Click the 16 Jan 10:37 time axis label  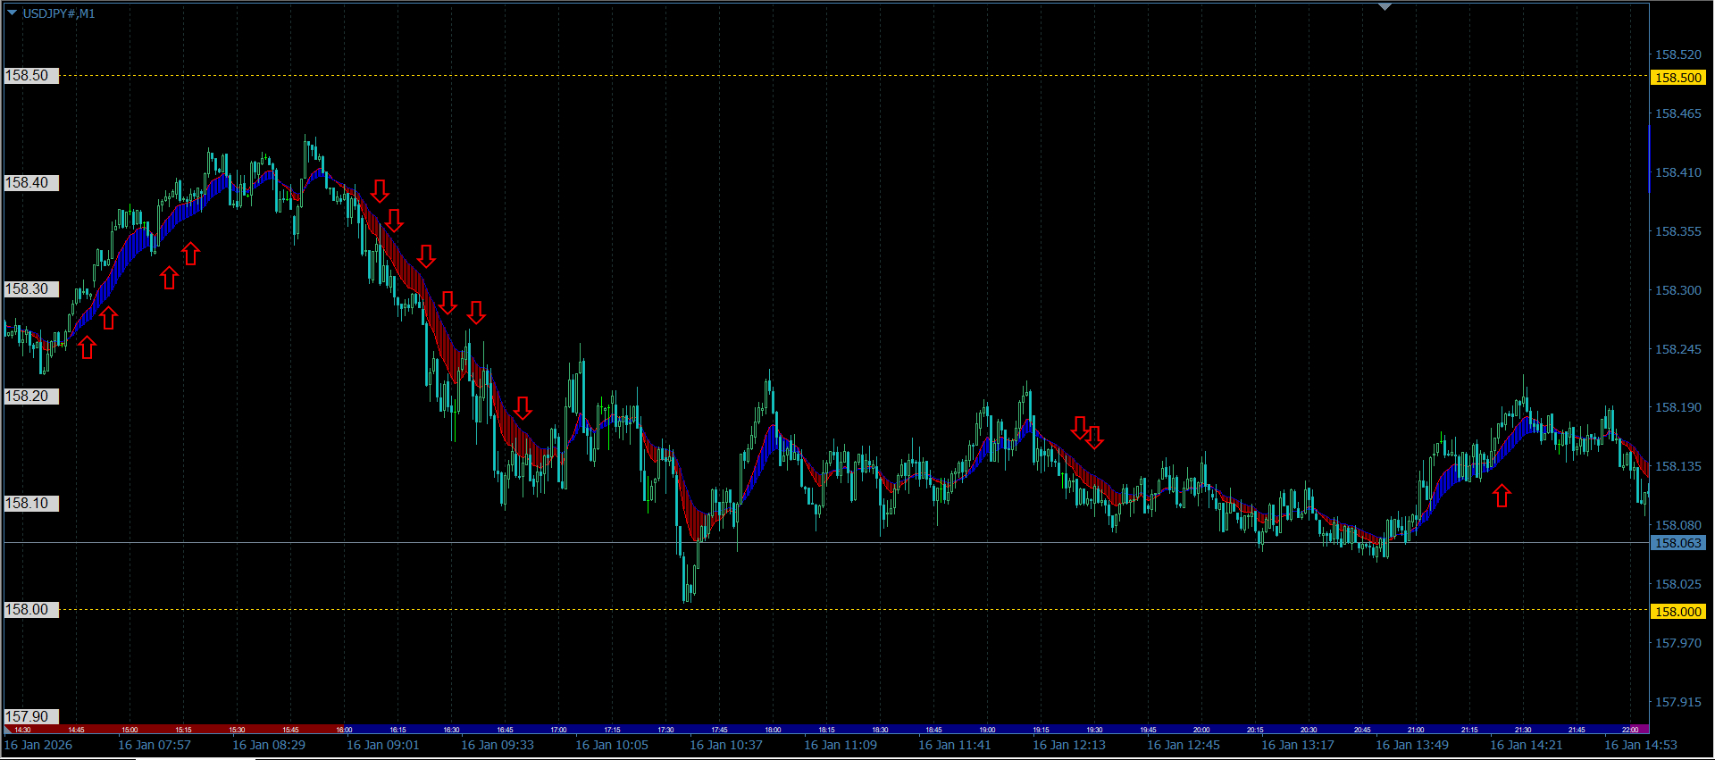click(x=725, y=745)
